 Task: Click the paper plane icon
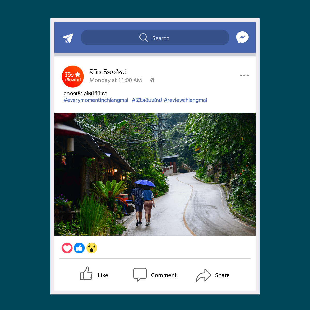click(68, 38)
